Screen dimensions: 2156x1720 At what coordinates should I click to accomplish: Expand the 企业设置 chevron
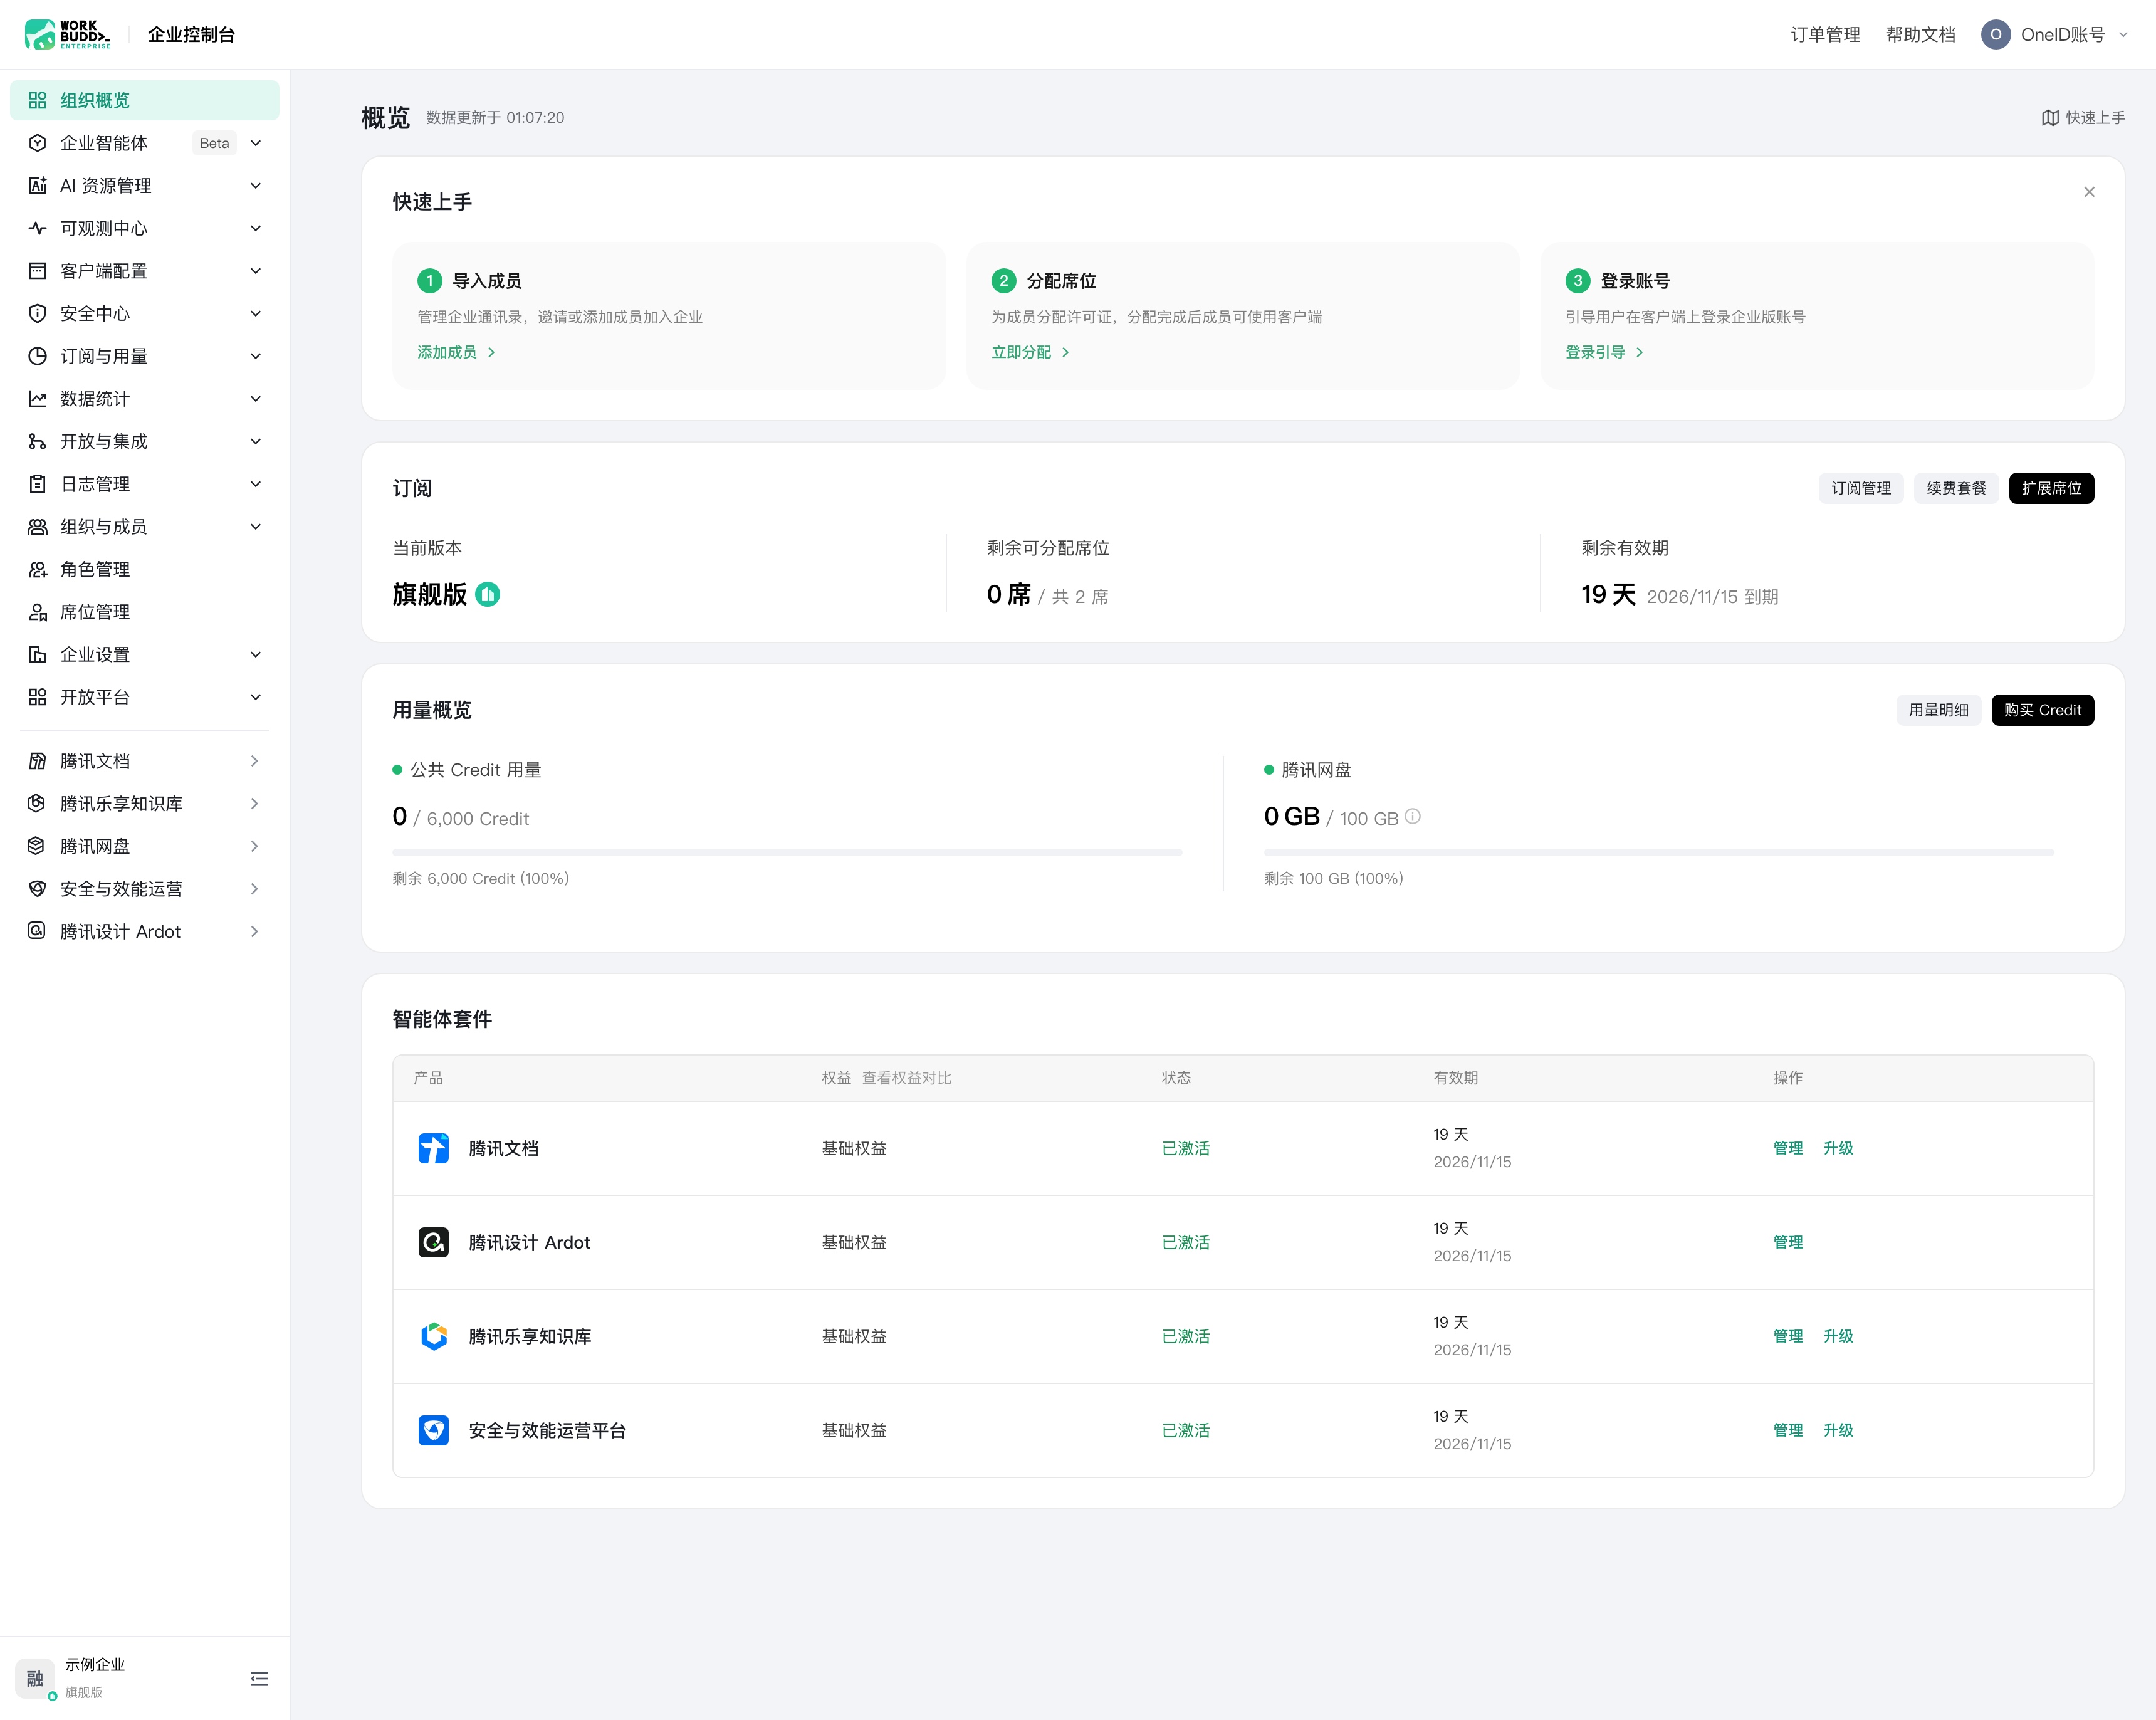[256, 654]
